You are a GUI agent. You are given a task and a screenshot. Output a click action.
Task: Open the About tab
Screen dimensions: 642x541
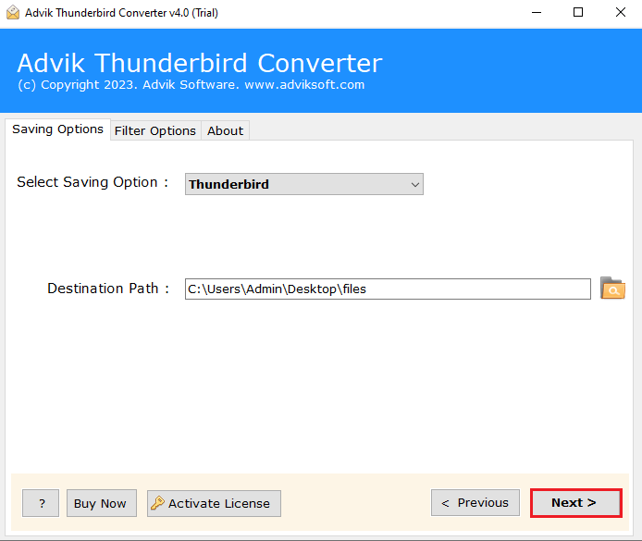tap(225, 131)
